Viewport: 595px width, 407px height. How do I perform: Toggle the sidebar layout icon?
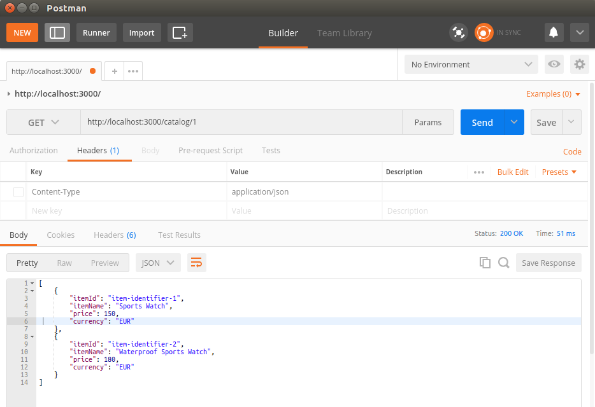(57, 32)
